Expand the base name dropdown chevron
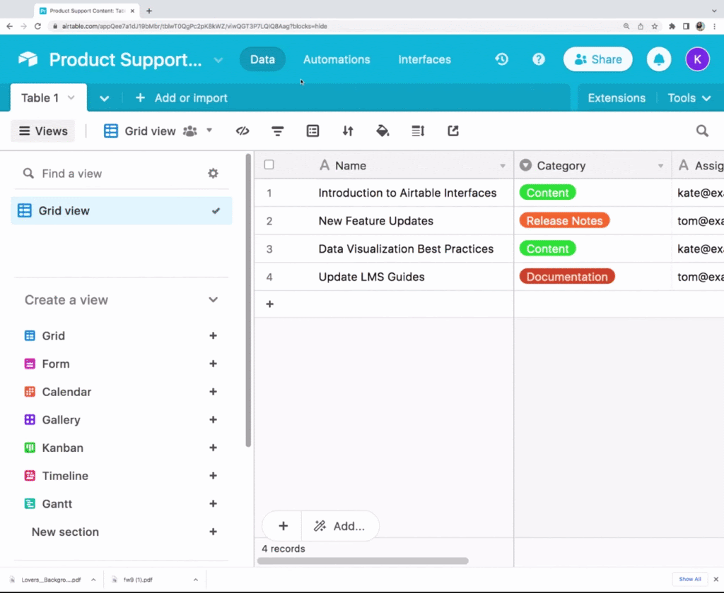 (x=218, y=60)
